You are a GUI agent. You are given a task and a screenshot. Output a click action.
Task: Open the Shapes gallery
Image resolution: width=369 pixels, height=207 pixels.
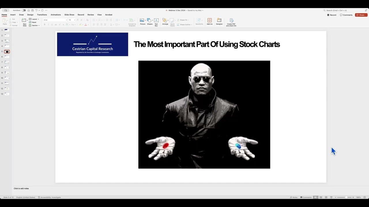150,22
